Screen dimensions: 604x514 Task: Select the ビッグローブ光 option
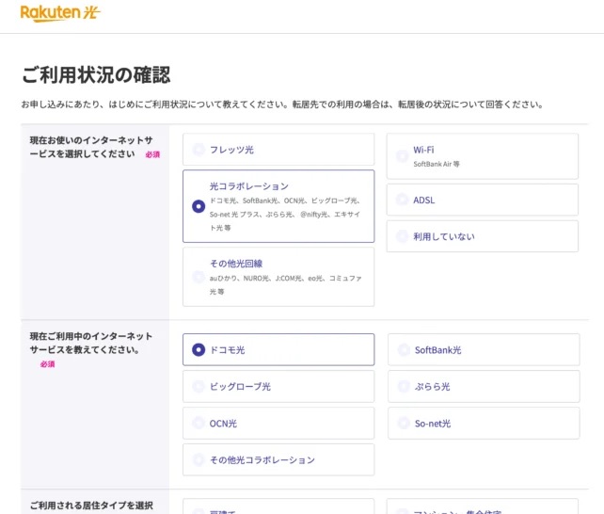[278, 386]
